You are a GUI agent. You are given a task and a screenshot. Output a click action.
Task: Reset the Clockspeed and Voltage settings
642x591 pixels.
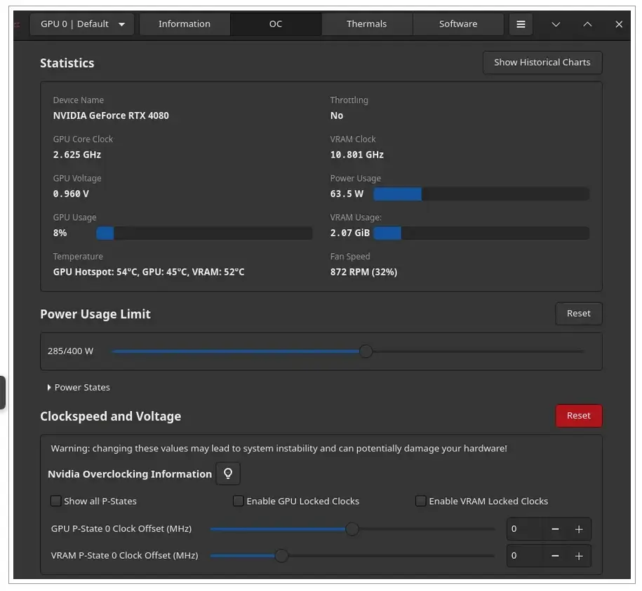pyautogui.click(x=578, y=416)
